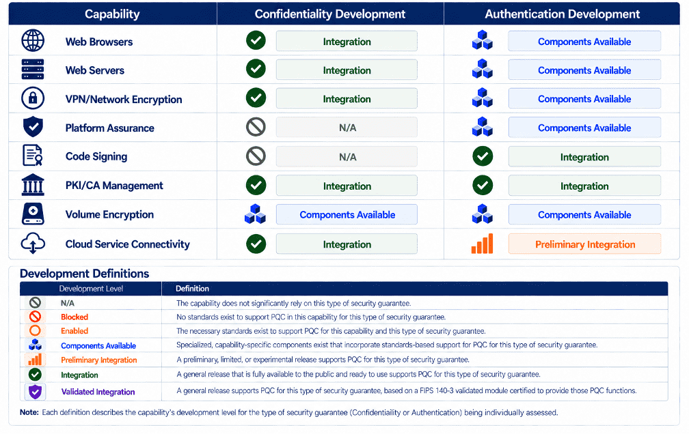Select the prohibited icon in Platform Assurance confidentiality
The height and width of the screenshot is (434, 689).
[x=256, y=127]
